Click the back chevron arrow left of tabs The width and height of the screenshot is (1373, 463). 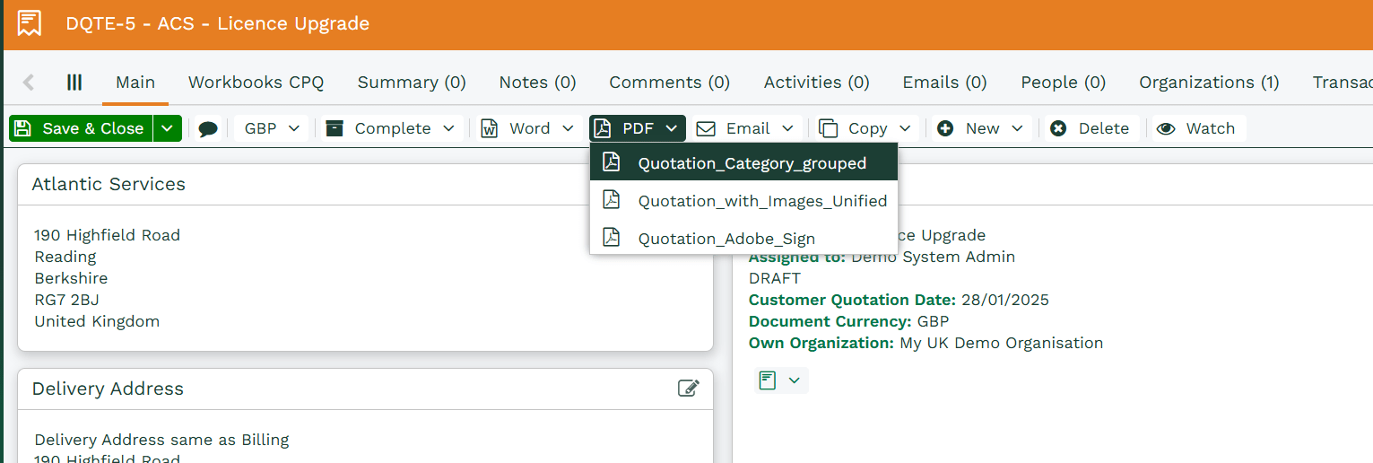[29, 83]
